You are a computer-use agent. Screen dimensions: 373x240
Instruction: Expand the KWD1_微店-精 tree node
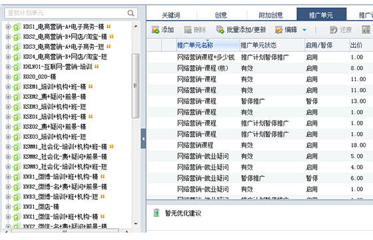8,207
